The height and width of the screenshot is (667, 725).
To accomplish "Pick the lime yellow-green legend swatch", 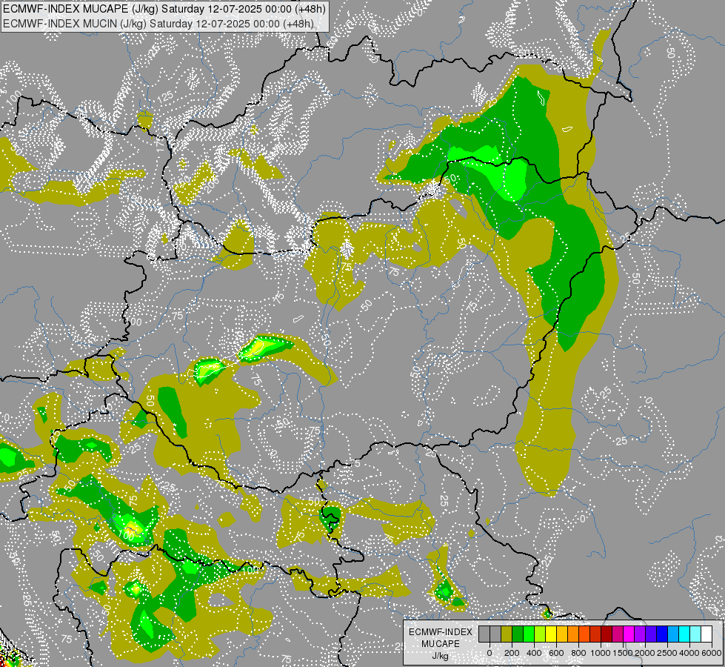I will pos(540,634).
